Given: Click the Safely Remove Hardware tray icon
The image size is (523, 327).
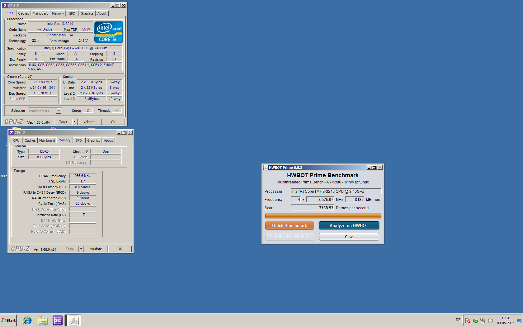Looking at the screenshot, I should 475,320.
